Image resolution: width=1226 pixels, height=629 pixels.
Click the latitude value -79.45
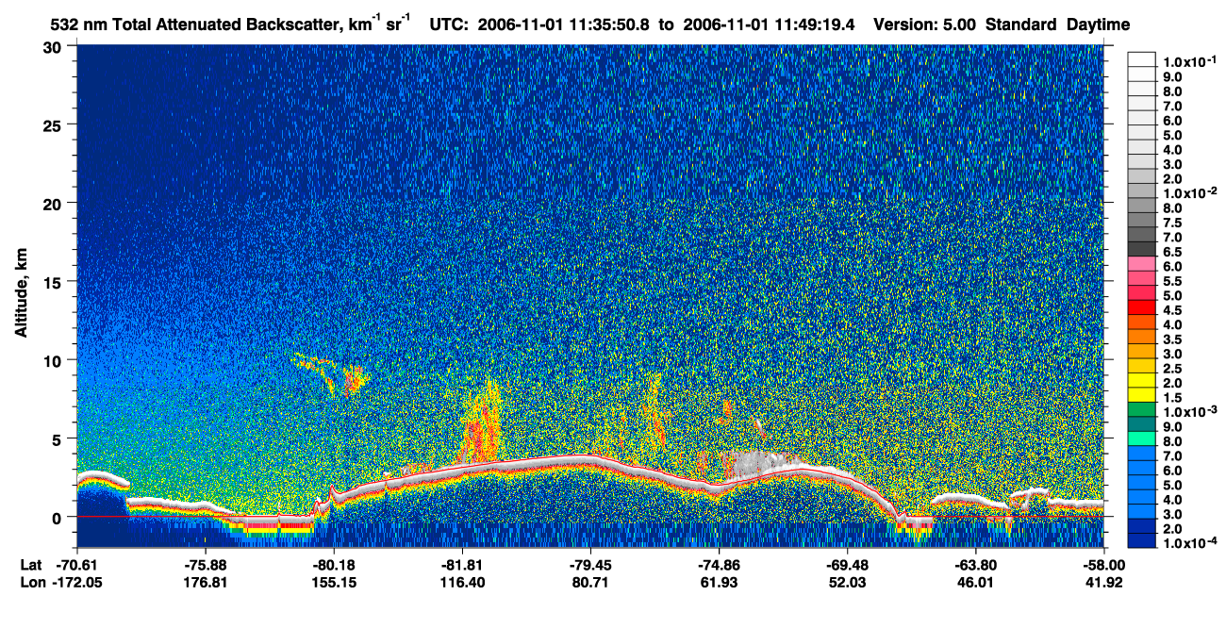(589, 565)
